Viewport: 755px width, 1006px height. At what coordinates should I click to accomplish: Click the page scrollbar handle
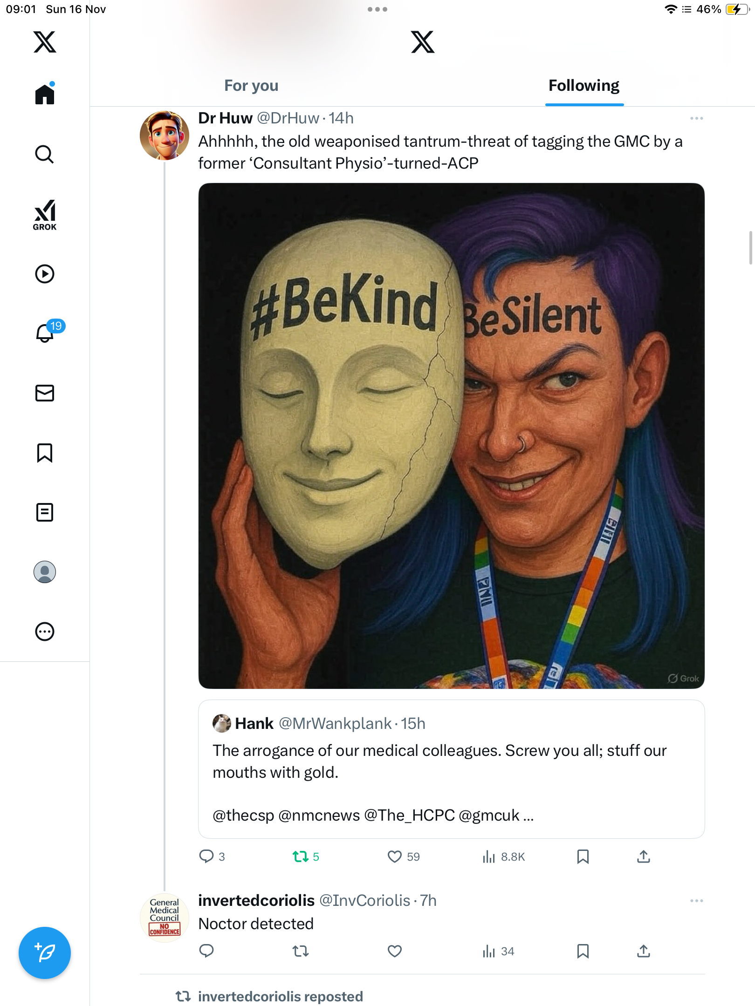point(751,248)
